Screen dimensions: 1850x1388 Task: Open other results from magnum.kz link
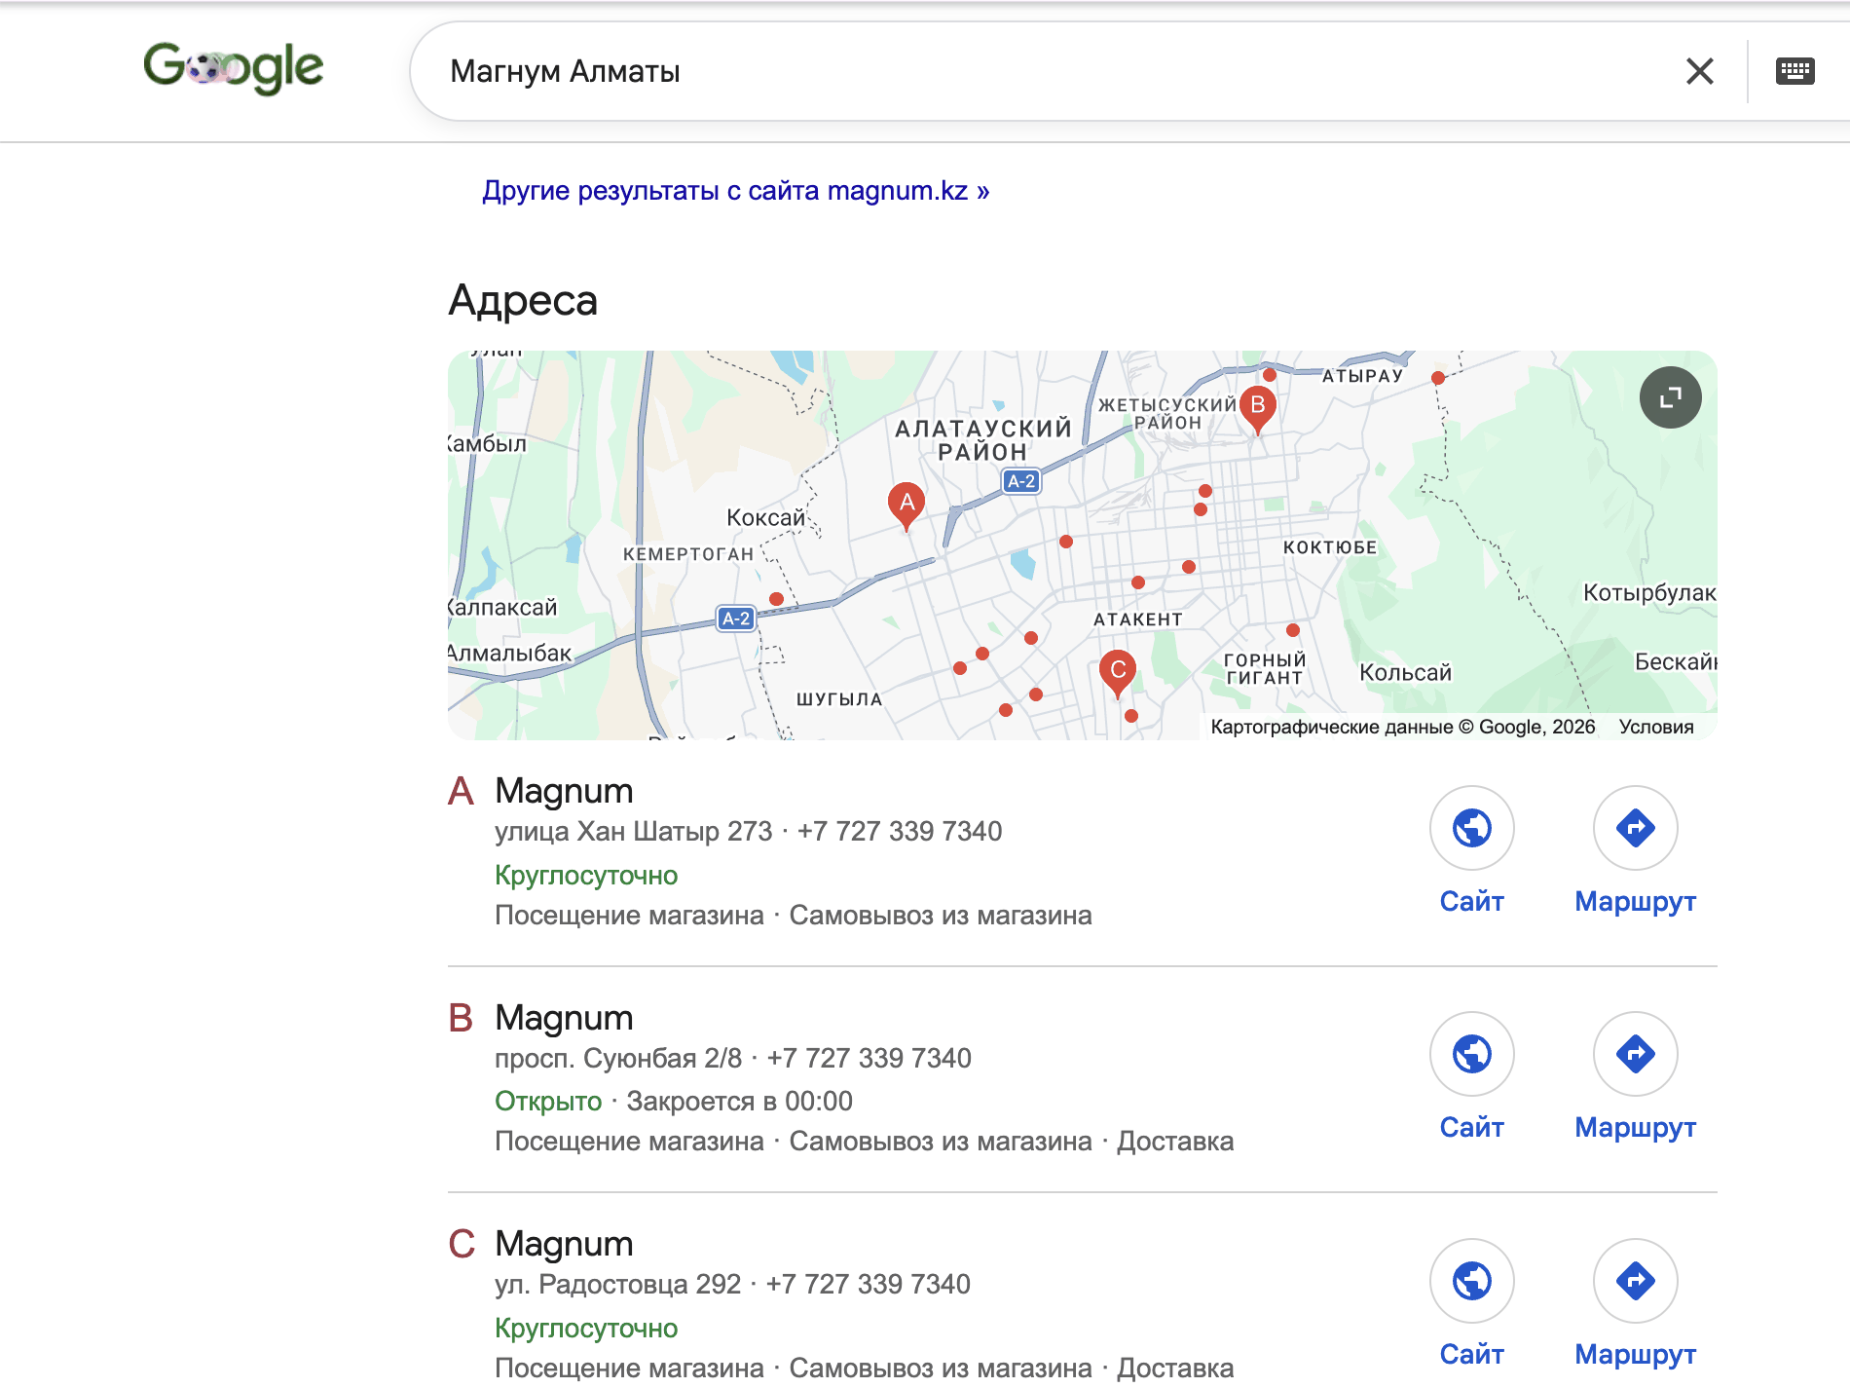coord(735,191)
